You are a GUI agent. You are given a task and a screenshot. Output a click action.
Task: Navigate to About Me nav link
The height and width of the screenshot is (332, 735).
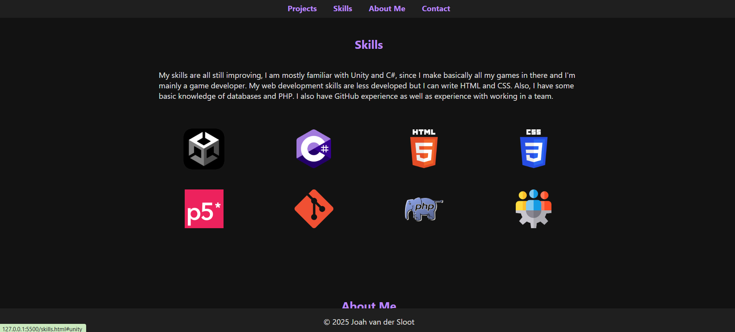point(387,9)
